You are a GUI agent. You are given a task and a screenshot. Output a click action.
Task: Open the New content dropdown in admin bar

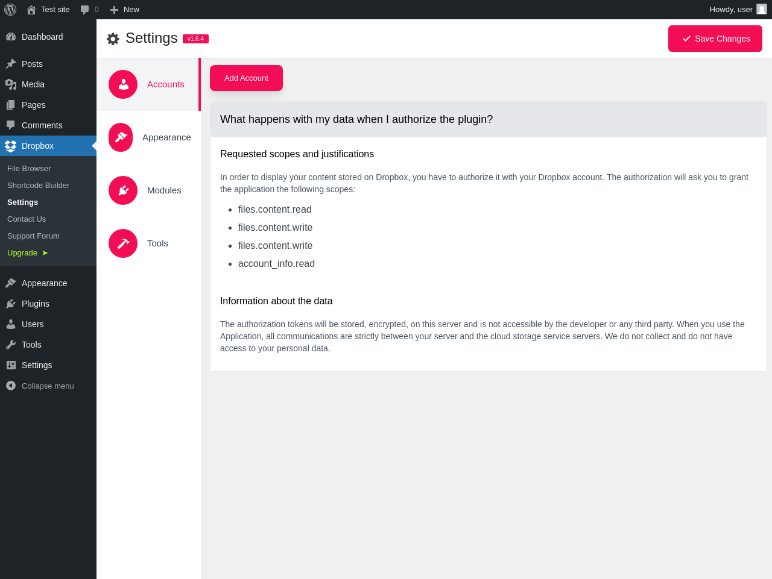(125, 10)
